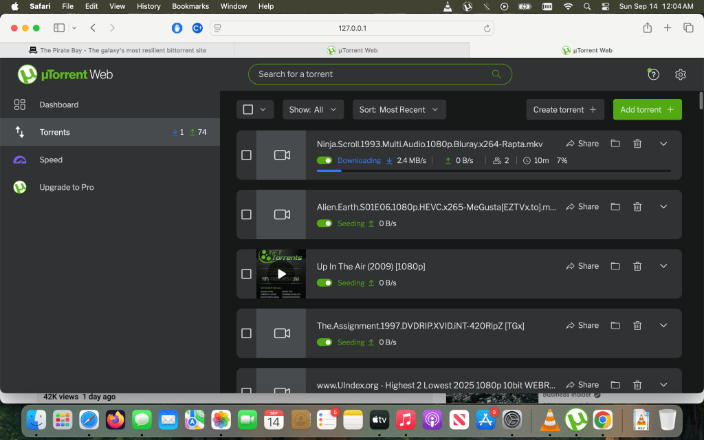The height and width of the screenshot is (440, 704).
Task: Click the Ninja Scroll download progress bar
Action: coord(493,170)
